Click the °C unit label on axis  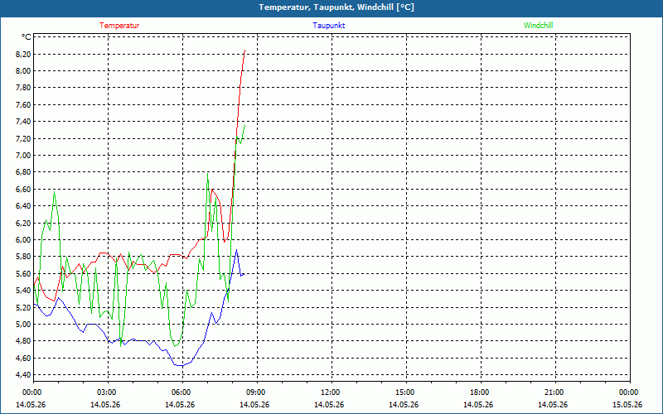[27, 37]
